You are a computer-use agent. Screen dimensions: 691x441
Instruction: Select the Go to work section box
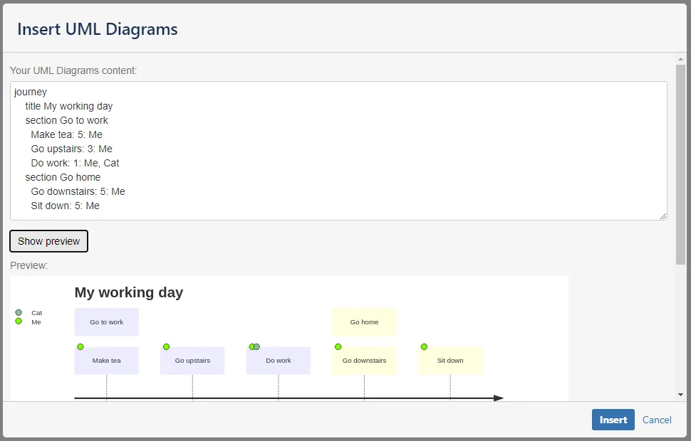pyautogui.click(x=107, y=322)
